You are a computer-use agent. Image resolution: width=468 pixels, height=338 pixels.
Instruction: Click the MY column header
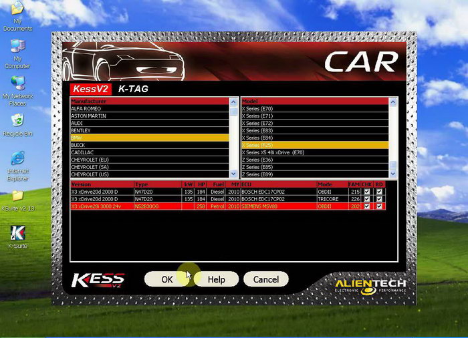(x=233, y=184)
